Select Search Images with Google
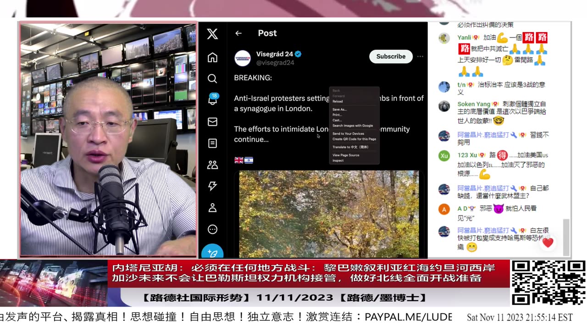Viewport: 587px width, 330px height. coord(353,126)
